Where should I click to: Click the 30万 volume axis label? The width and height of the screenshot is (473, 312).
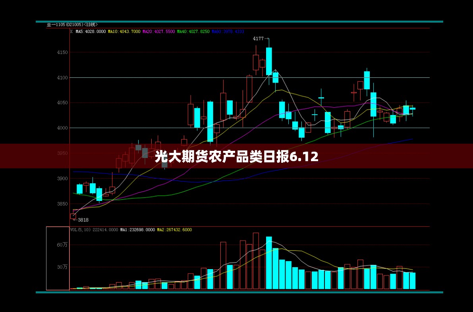click(x=62, y=267)
